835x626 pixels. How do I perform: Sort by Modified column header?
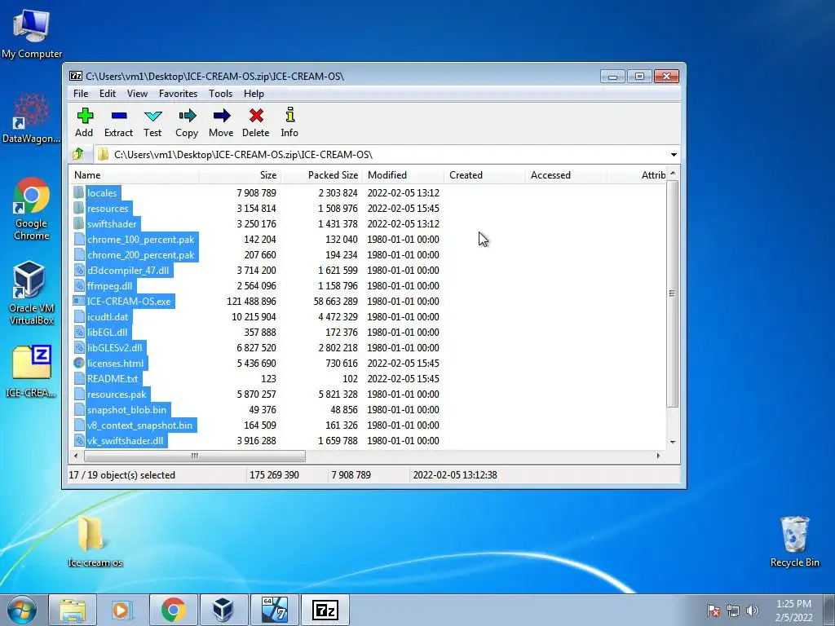[x=403, y=175]
